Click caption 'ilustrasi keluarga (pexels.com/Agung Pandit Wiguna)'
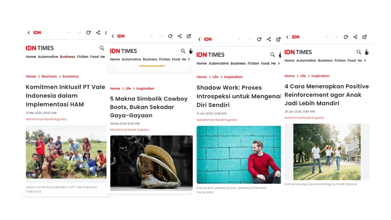The width and height of the screenshot is (391, 220). (321, 184)
